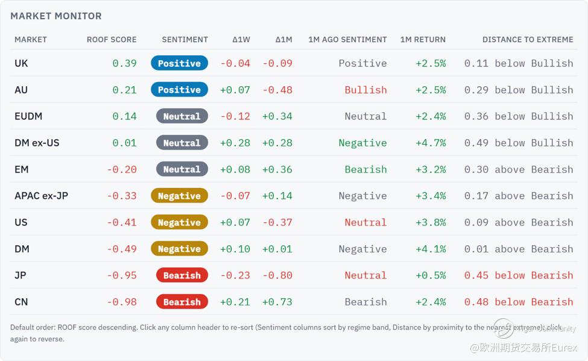Sort by ROOF SCORE column header
This screenshot has height=361, width=588.
112,39
